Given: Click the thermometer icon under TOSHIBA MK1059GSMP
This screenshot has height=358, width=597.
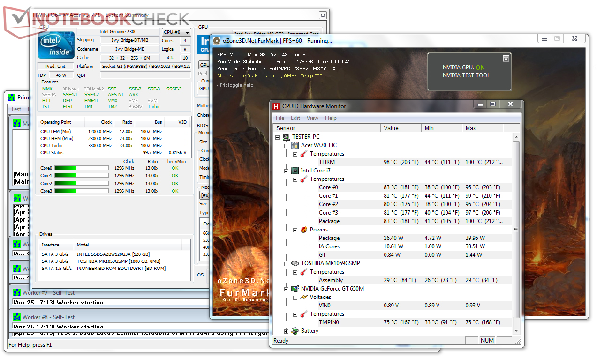Looking at the screenshot, I should coord(303,272).
